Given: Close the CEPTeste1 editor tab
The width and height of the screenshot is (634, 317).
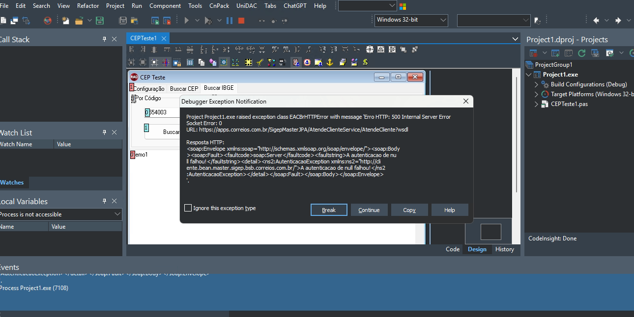Looking at the screenshot, I should [164, 38].
